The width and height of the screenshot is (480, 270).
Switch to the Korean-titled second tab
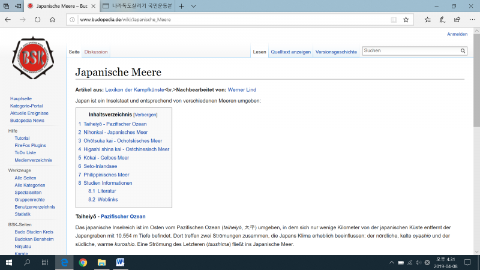[138, 6]
